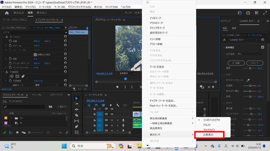270x151 pixels.
Task: Mute audio track A1
Action: (x=112, y=120)
